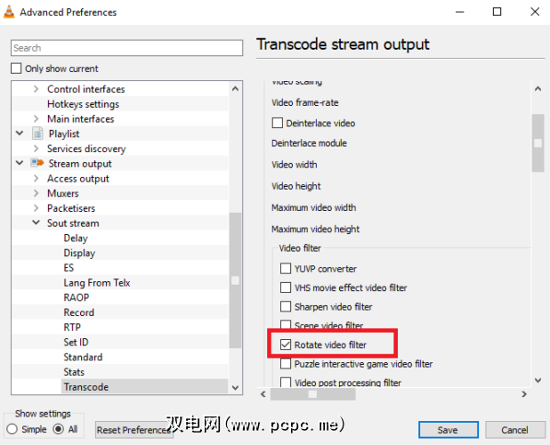Click Video height label
Image resolution: width=550 pixels, height=445 pixels.
click(296, 186)
